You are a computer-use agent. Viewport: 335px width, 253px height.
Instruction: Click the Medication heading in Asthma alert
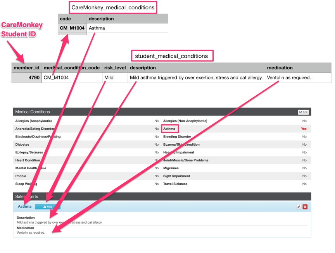(x=26, y=228)
